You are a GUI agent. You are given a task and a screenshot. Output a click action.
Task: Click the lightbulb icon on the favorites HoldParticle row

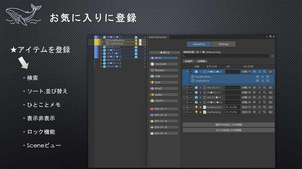196,107
